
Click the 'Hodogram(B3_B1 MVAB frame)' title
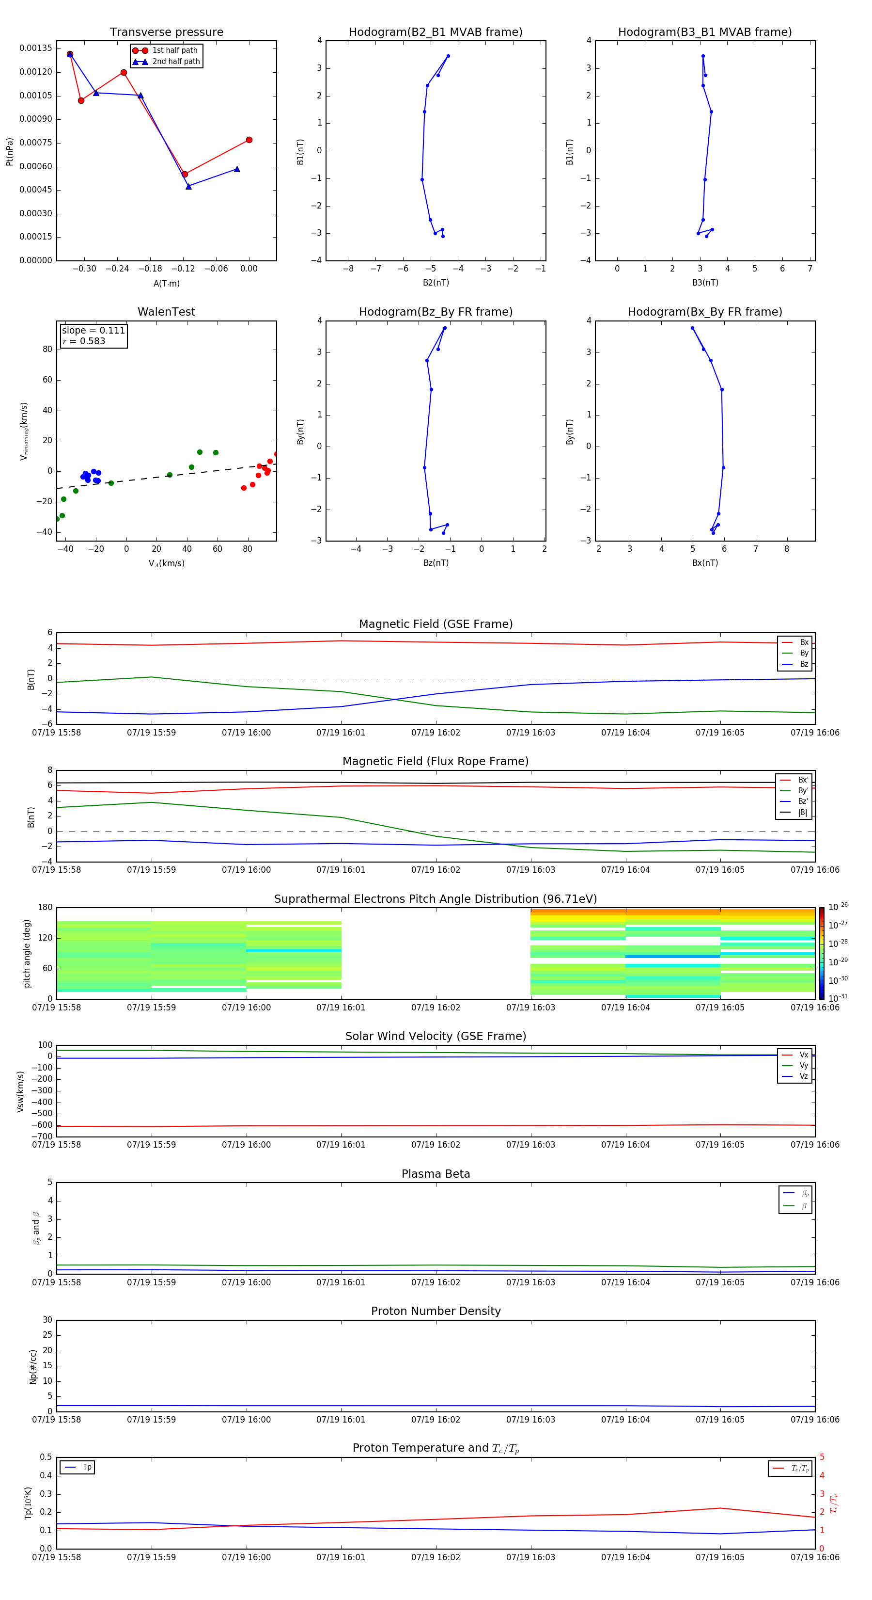click(705, 32)
